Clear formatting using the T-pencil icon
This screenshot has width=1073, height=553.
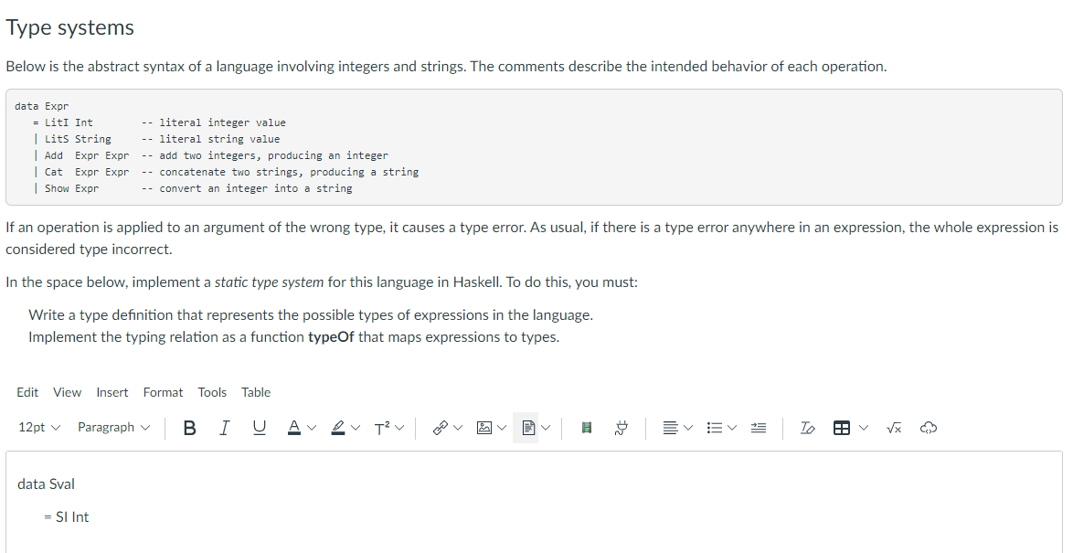click(x=807, y=428)
